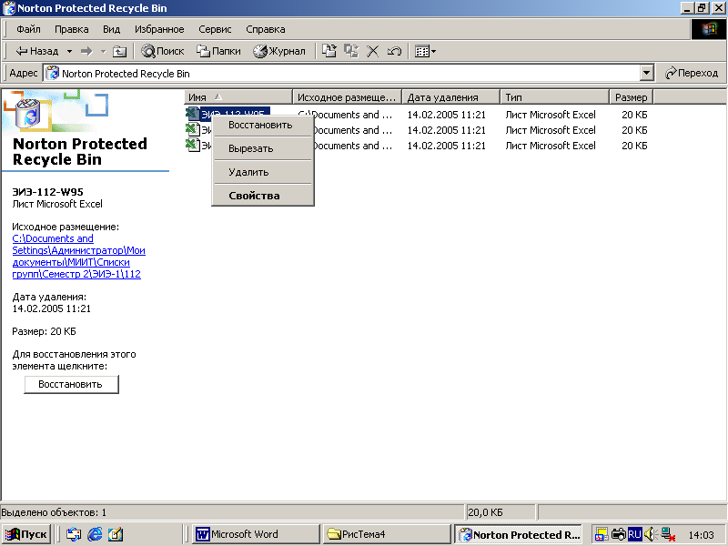Click the RU language indicator in tray

point(634,534)
